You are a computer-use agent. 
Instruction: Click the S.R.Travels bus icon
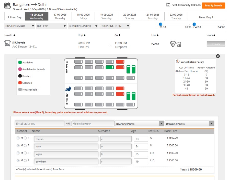7,44
